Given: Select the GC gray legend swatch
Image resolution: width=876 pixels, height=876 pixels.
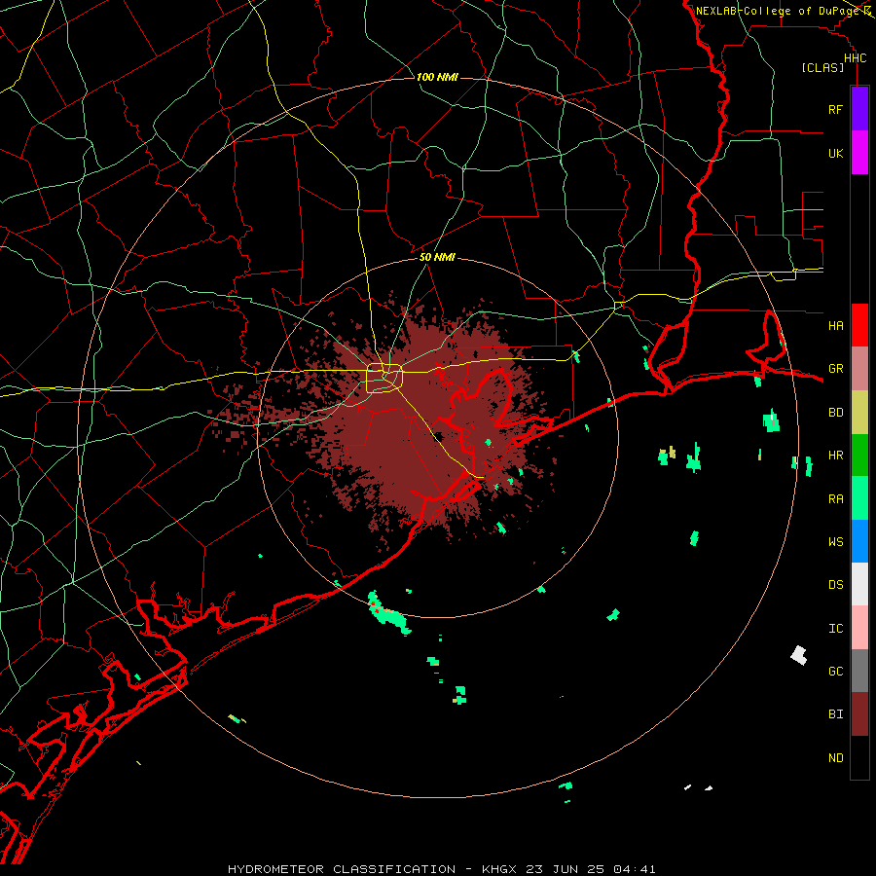Looking at the screenshot, I should click(x=859, y=671).
